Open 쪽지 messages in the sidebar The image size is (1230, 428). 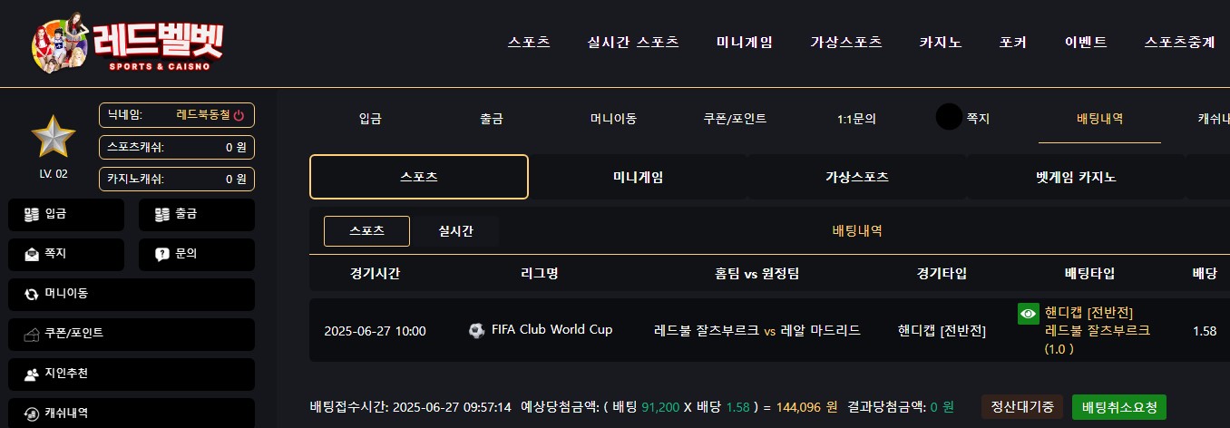[66, 254]
